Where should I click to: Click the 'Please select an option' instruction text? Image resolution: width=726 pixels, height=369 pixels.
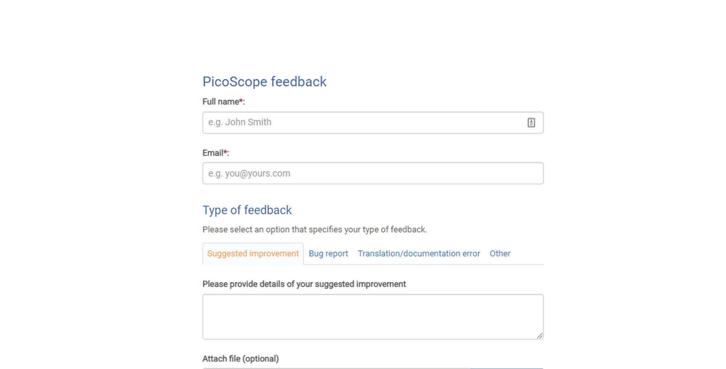315,230
